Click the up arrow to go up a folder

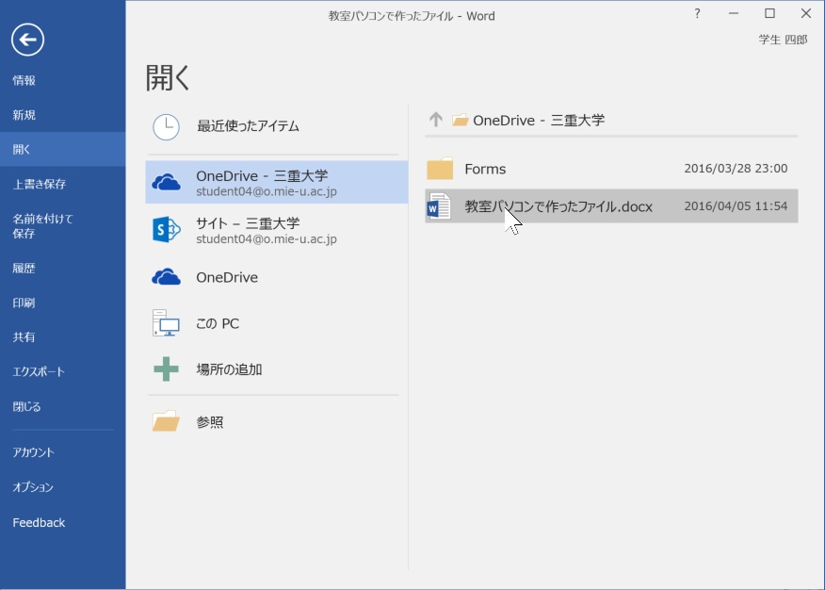click(436, 120)
